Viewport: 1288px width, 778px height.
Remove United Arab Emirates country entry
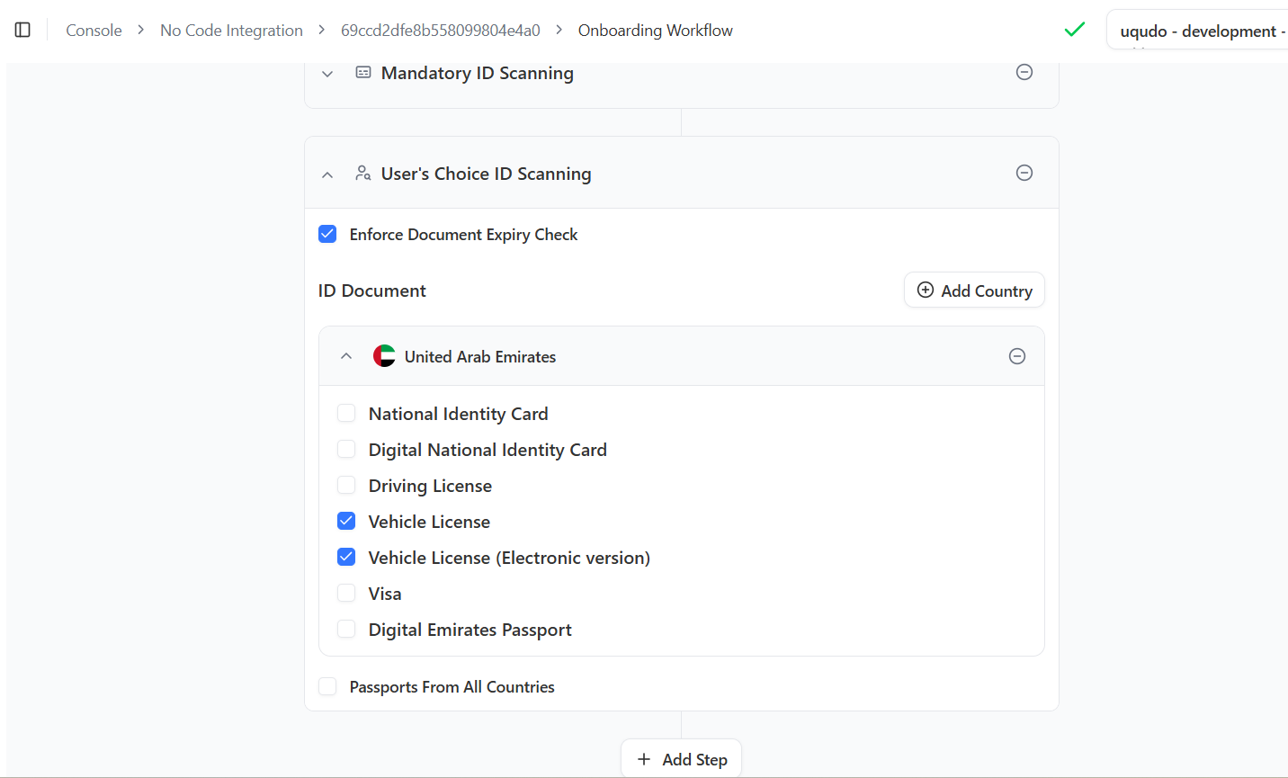click(x=1016, y=356)
